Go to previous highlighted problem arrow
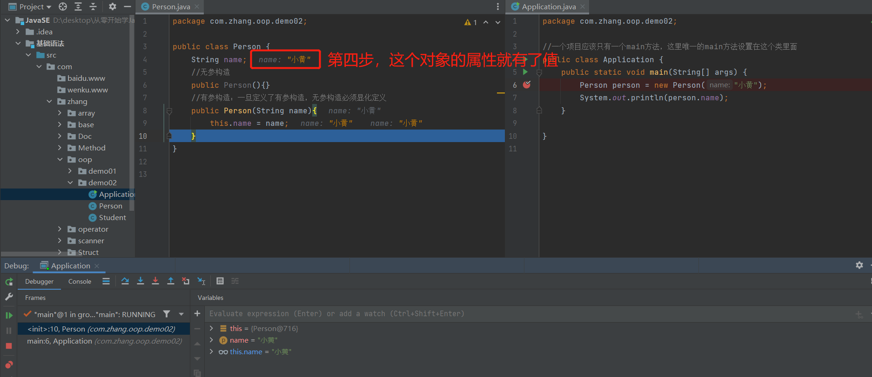This screenshot has height=377, width=872. coord(486,22)
